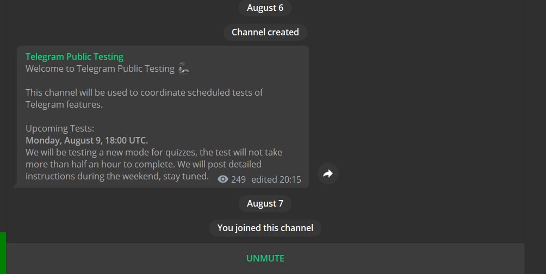Click the eye views icon

pyautogui.click(x=222, y=179)
